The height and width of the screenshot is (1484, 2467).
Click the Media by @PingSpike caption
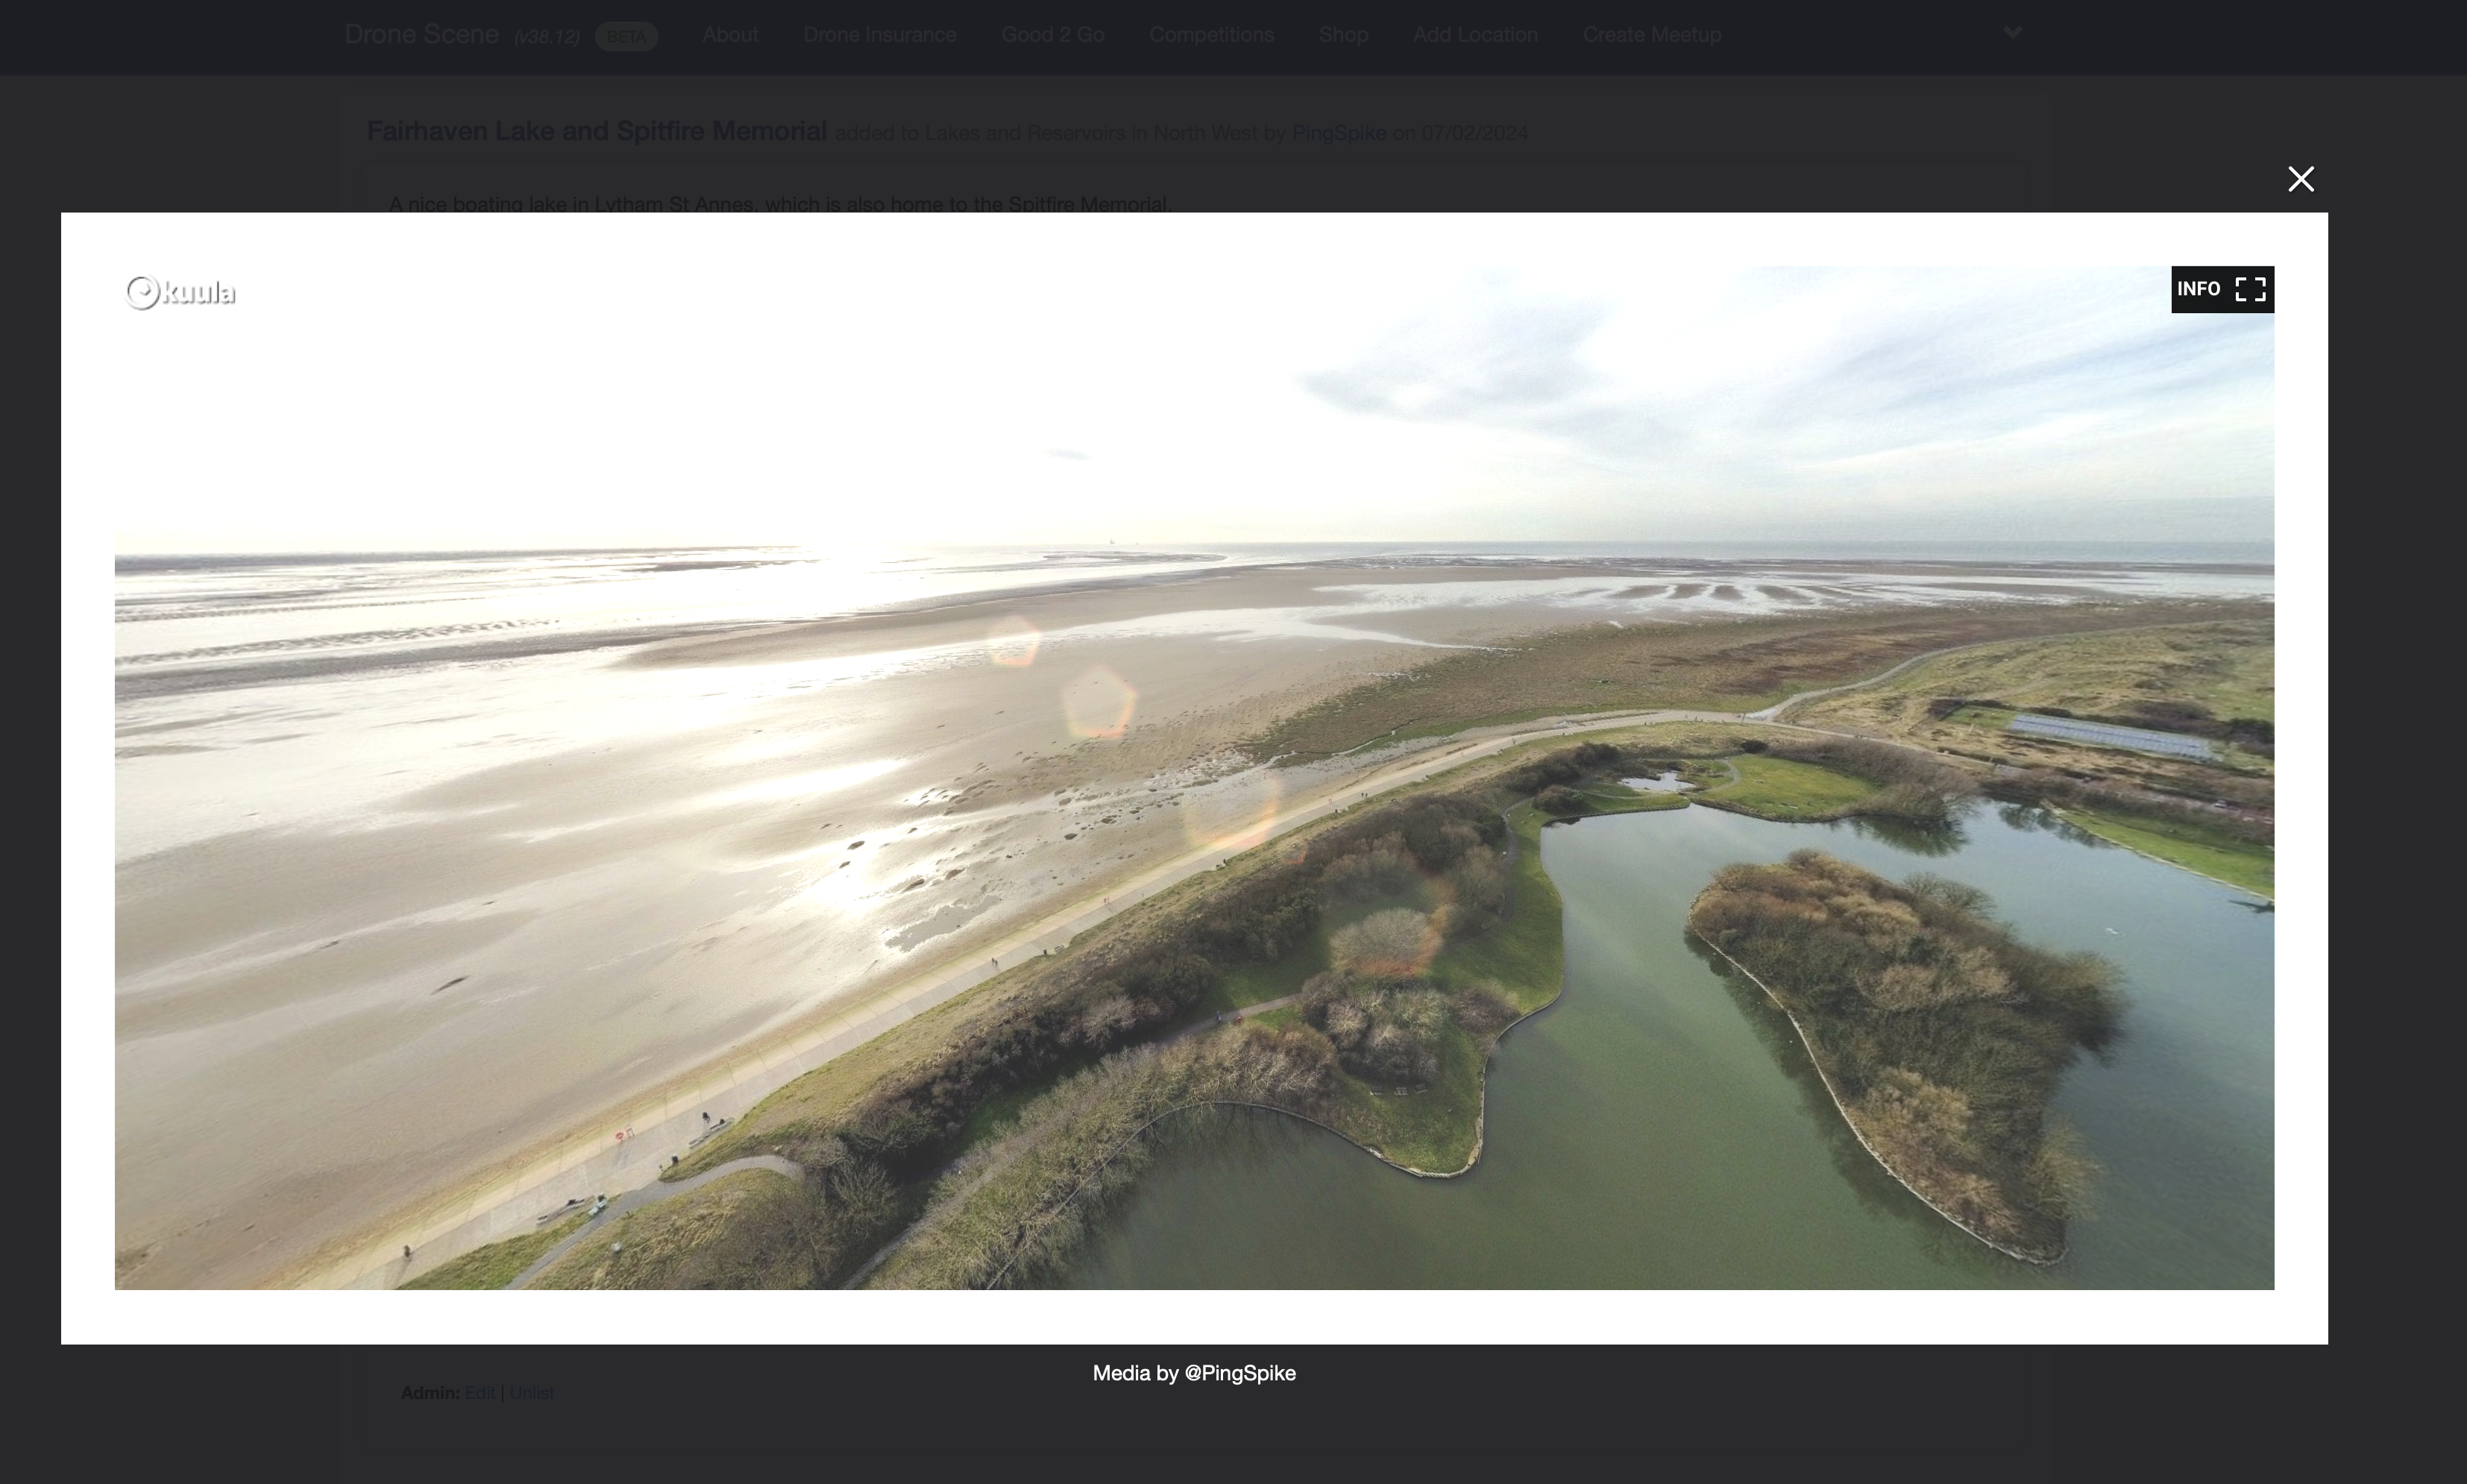coord(1194,1373)
